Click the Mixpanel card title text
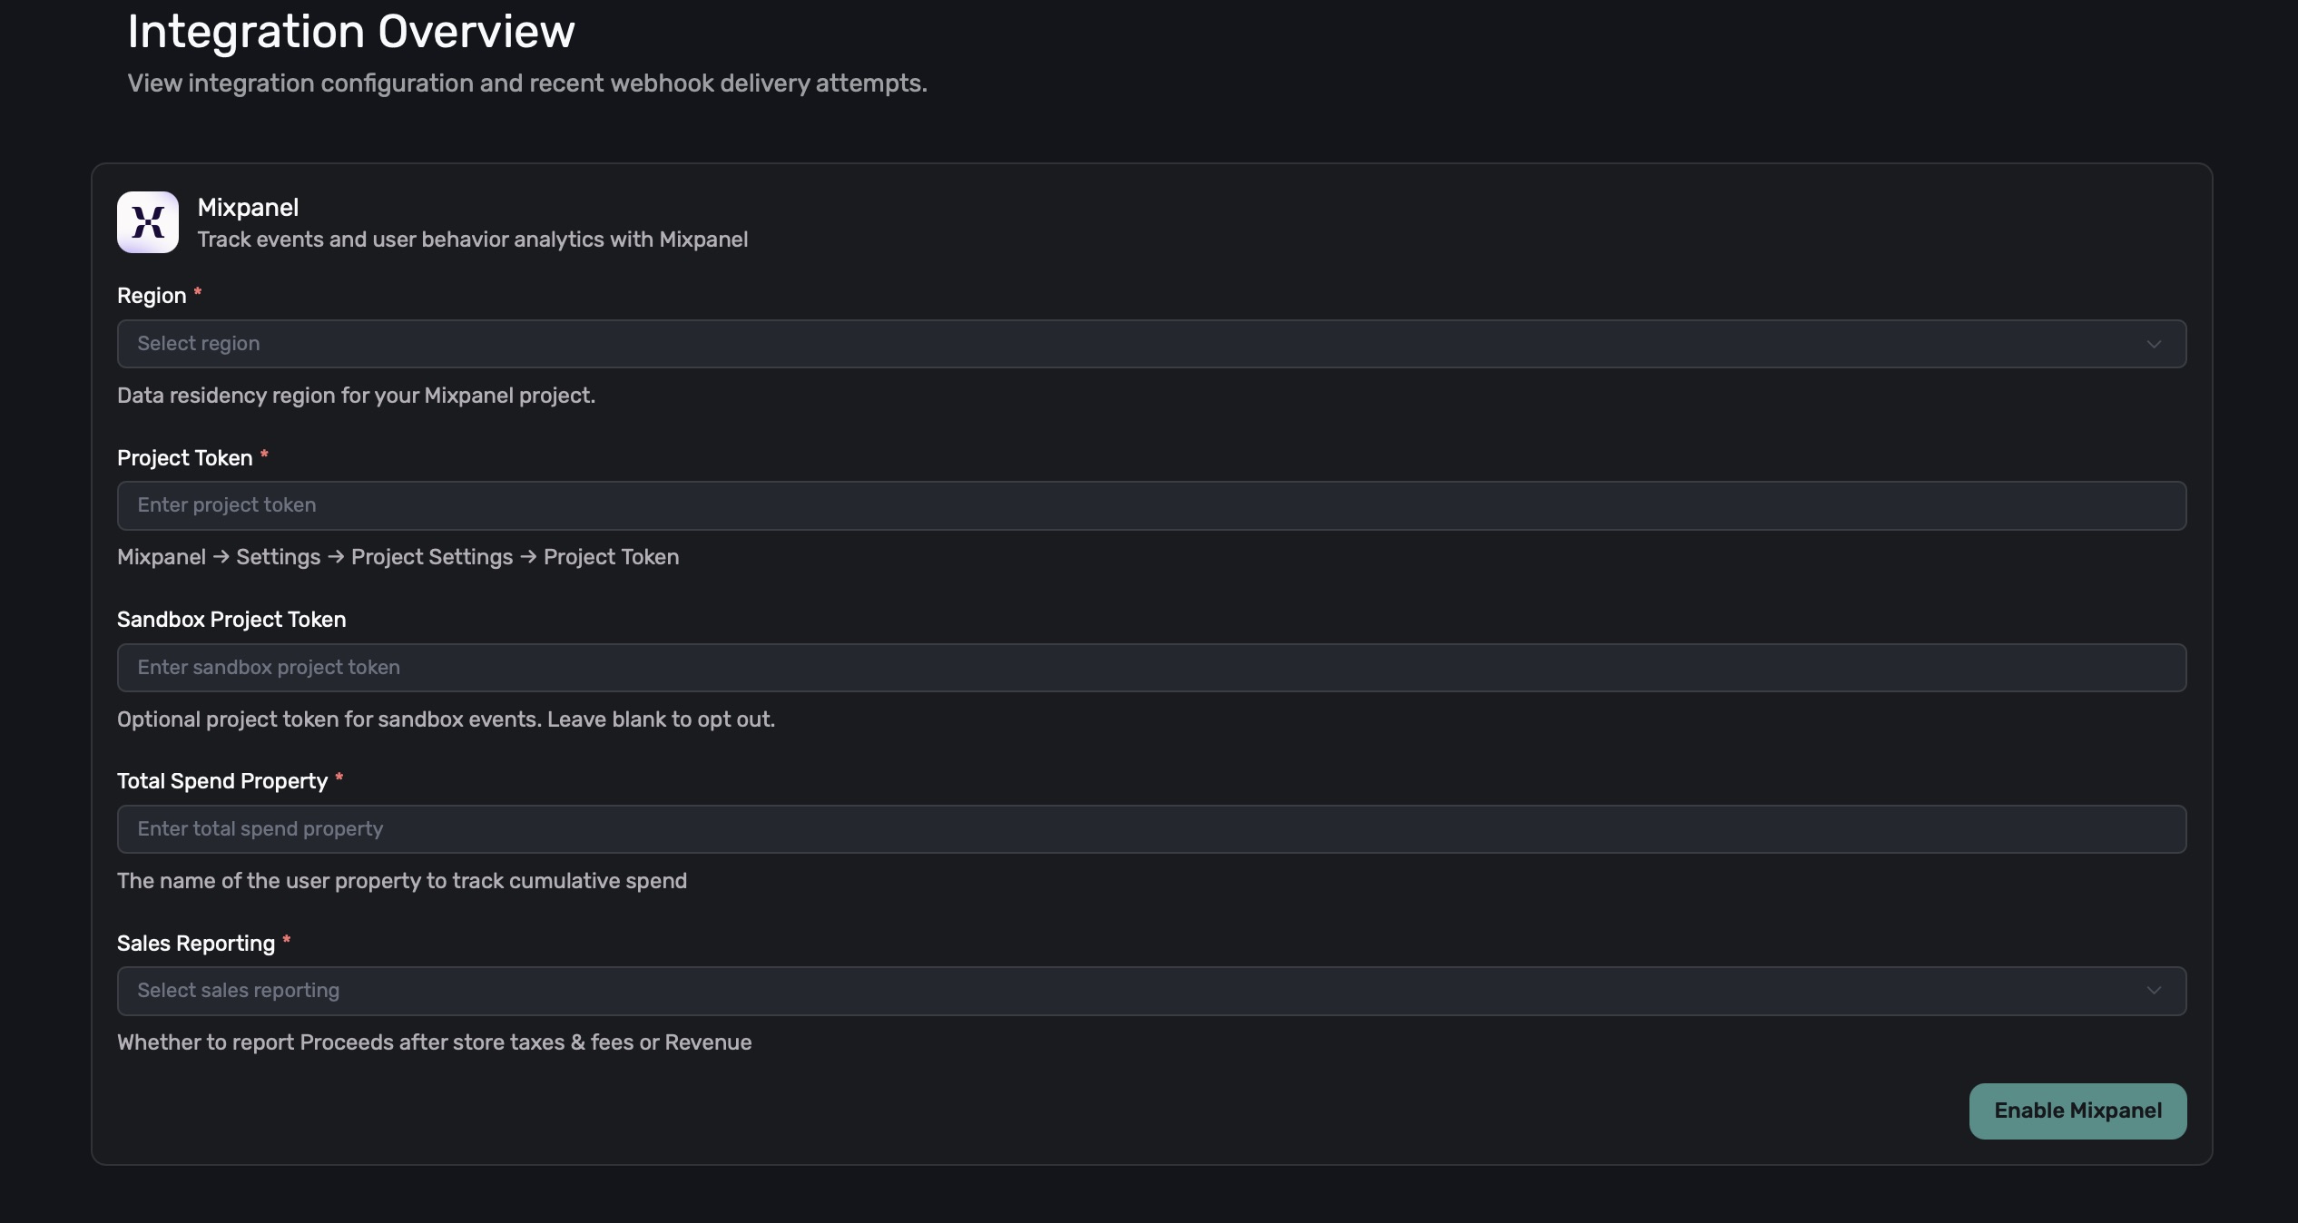The height and width of the screenshot is (1223, 2298). (248, 208)
